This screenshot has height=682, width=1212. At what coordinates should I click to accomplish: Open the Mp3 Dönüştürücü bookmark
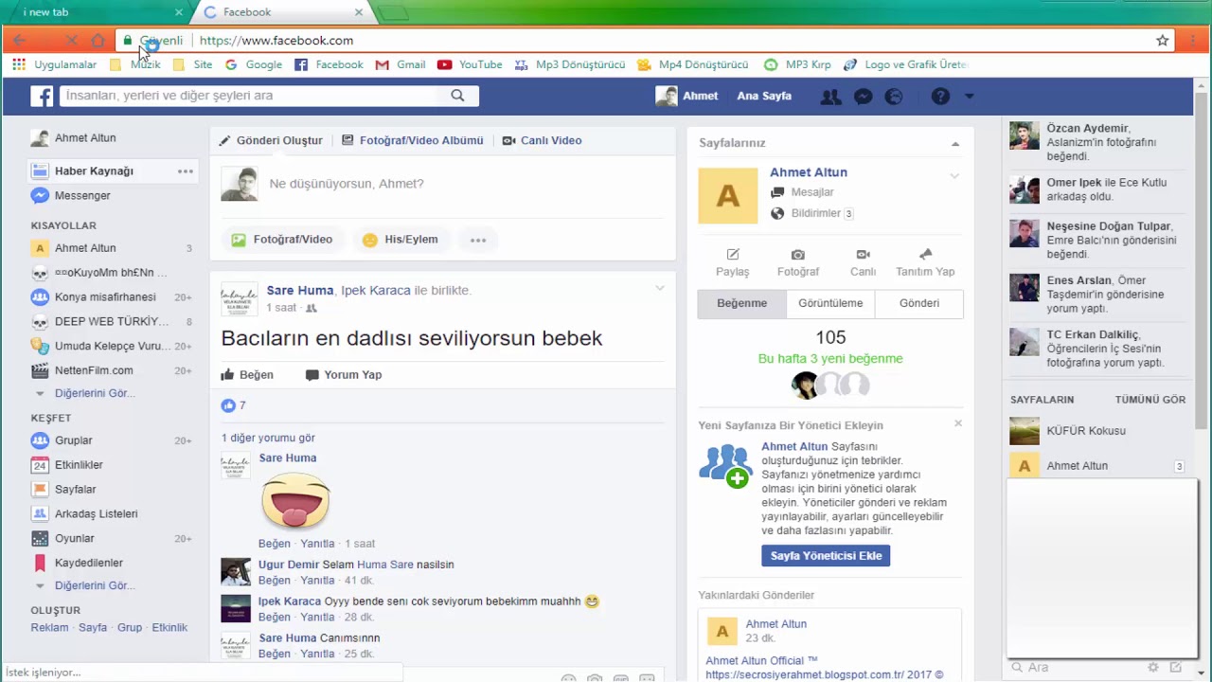(x=569, y=64)
